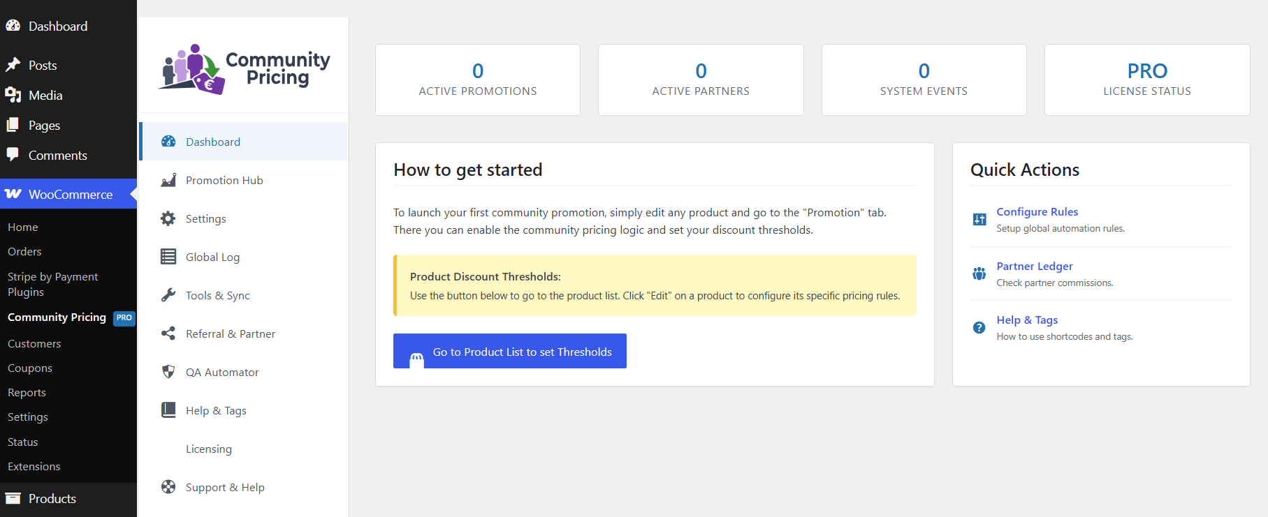Click the QA Automator shield icon
Viewport: 1268px width, 517px height.
point(168,372)
